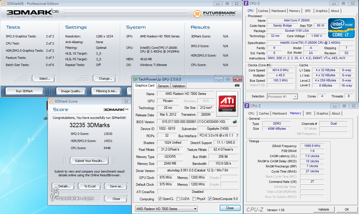359x214 pixels.
Task: Open the Graphics tab in the upper CPU-Z window
Action: coord(321,11)
